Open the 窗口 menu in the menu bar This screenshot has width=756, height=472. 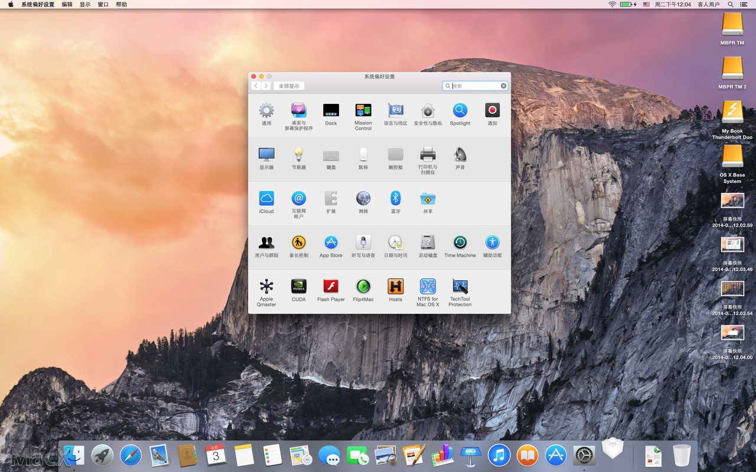click(103, 4)
